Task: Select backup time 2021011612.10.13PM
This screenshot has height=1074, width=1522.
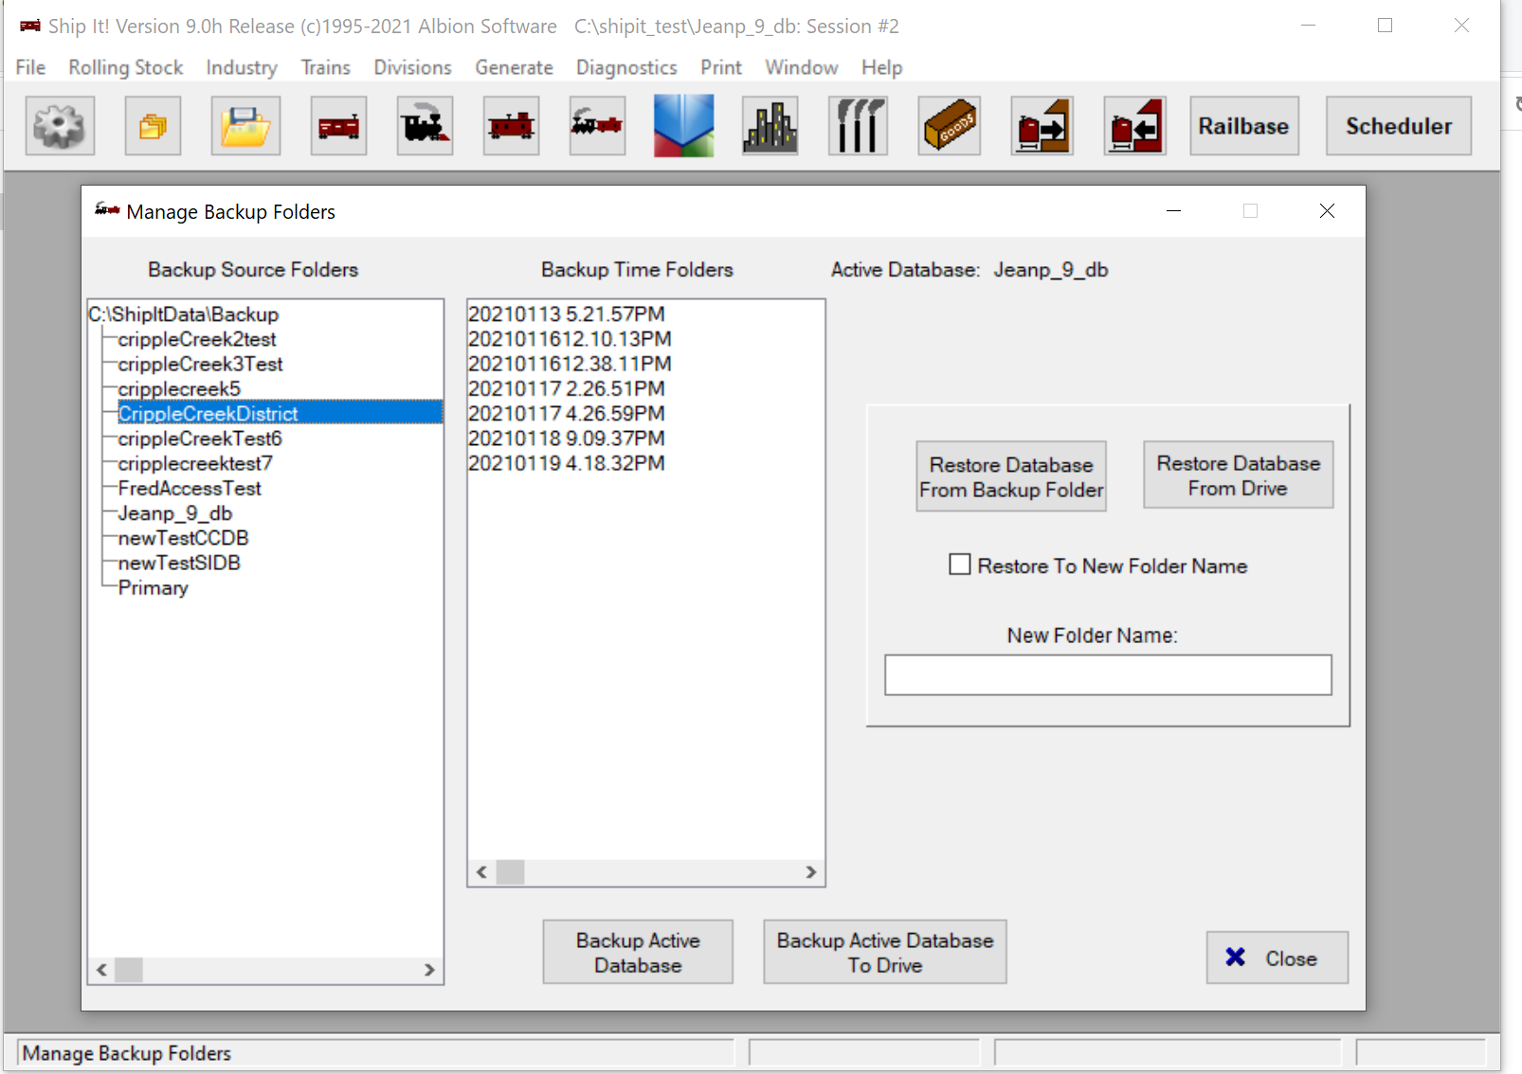Action: coord(570,338)
